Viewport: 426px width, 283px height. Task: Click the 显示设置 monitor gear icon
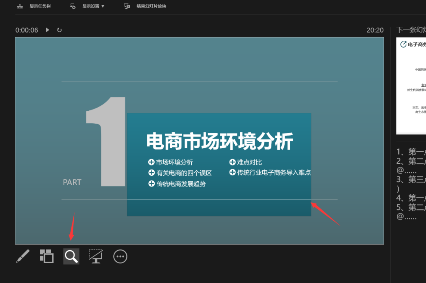coord(73,6)
